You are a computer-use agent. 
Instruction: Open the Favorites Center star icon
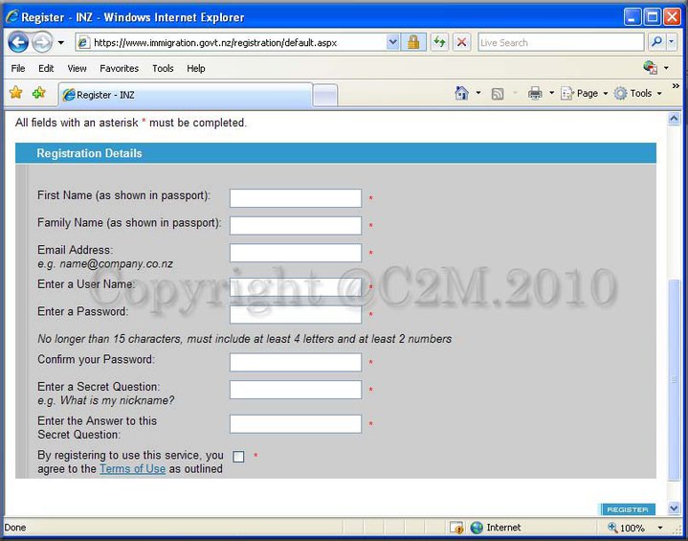pos(15,93)
